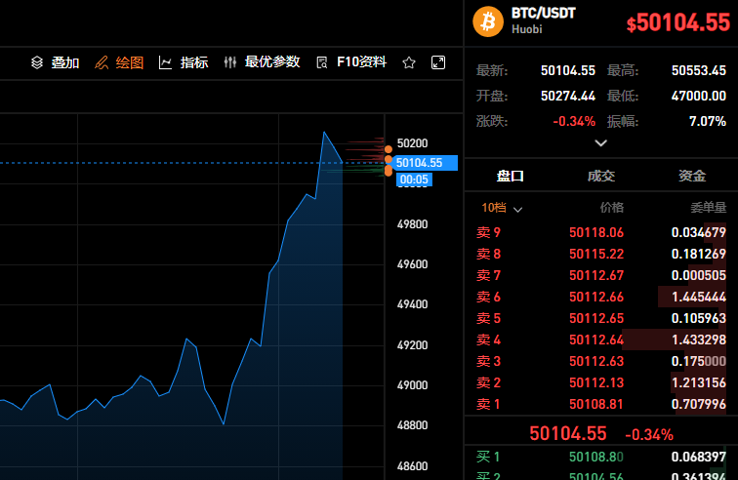Open the 10档 depth level dropdown
This screenshot has width=738, height=480.
[502, 208]
